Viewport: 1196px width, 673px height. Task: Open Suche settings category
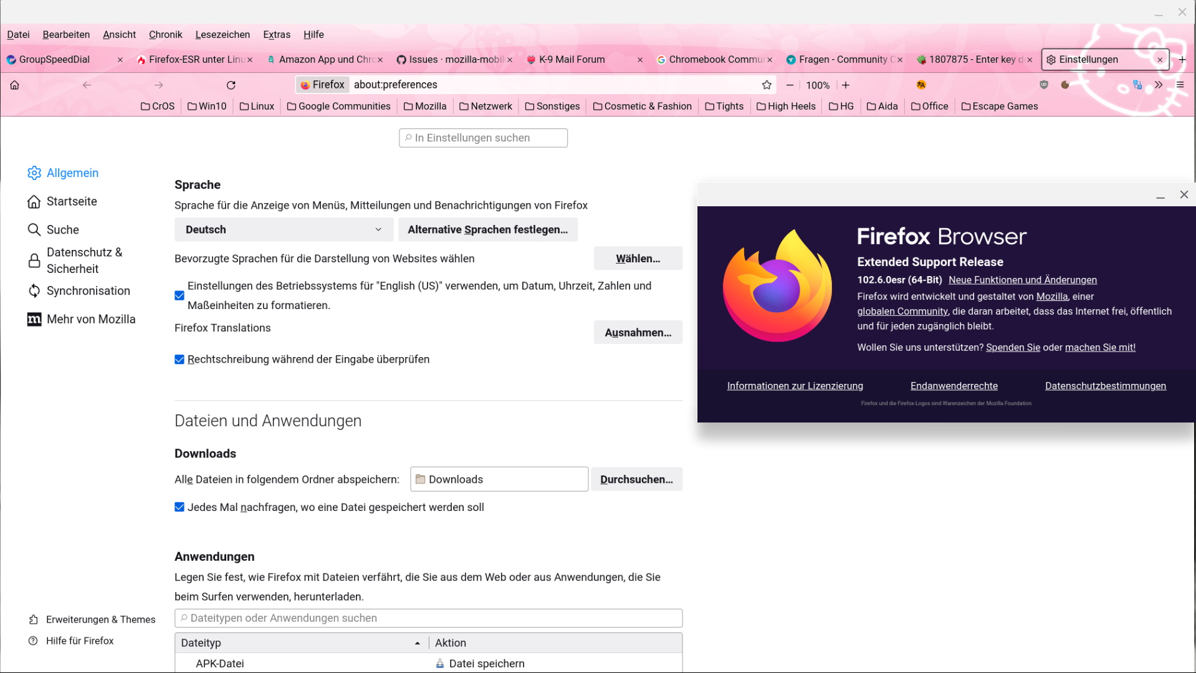[x=54, y=229]
